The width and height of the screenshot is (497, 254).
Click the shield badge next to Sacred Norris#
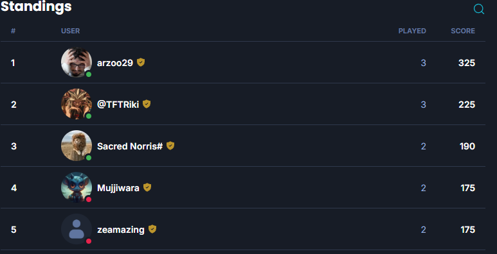pyautogui.click(x=170, y=146)
